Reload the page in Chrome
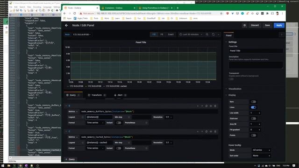299x168 pixels. tap(75, 14)
